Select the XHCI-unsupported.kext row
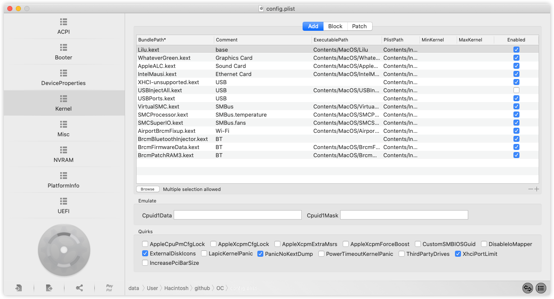 [337, 82]
